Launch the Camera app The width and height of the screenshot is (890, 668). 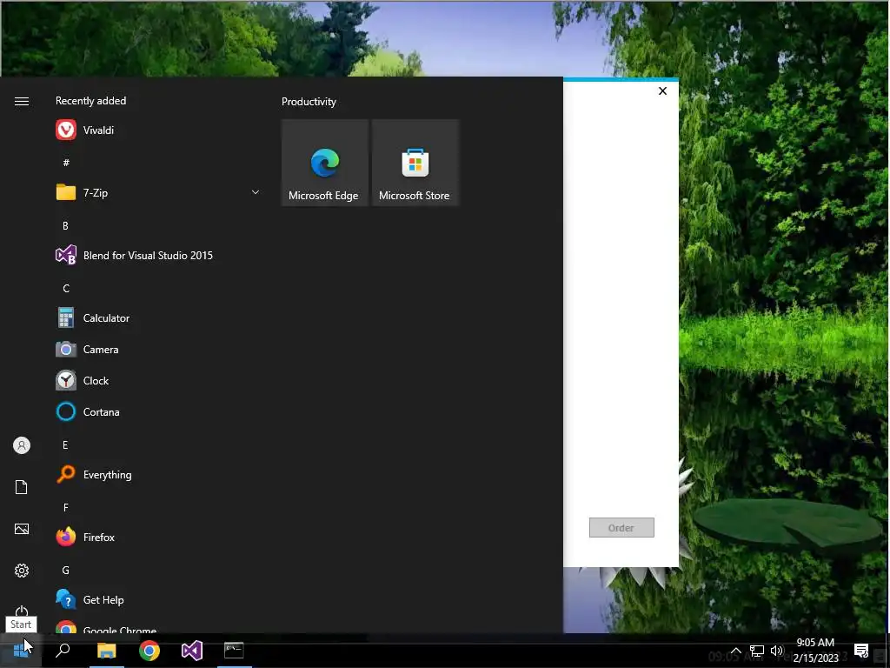[x=159, y=350]
